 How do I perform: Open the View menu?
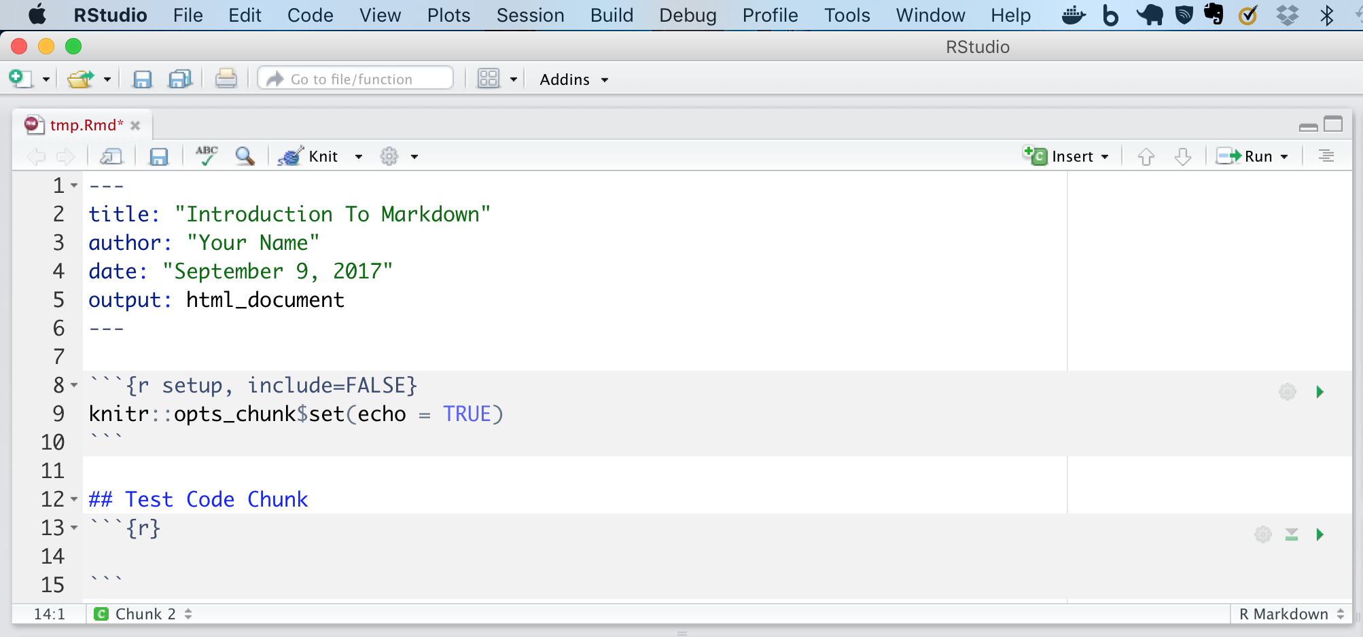pyautogui.click(x=380, y=15)
